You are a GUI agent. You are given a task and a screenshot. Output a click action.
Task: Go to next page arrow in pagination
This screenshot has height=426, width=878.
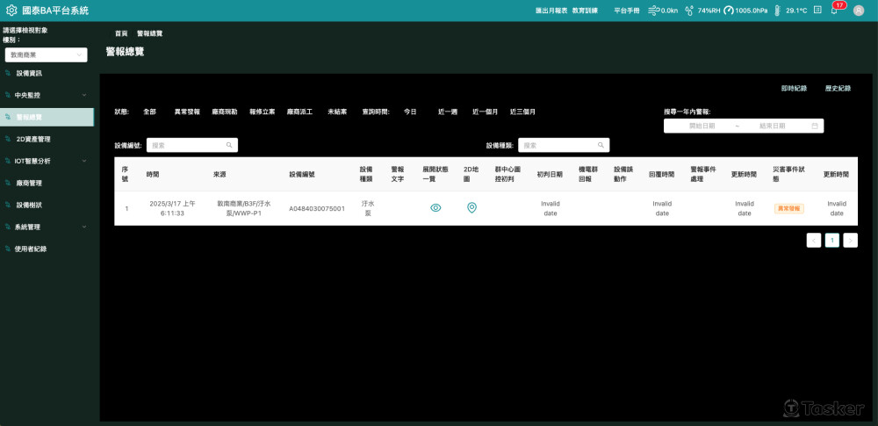pyautogui.click(x=850, y=241)
